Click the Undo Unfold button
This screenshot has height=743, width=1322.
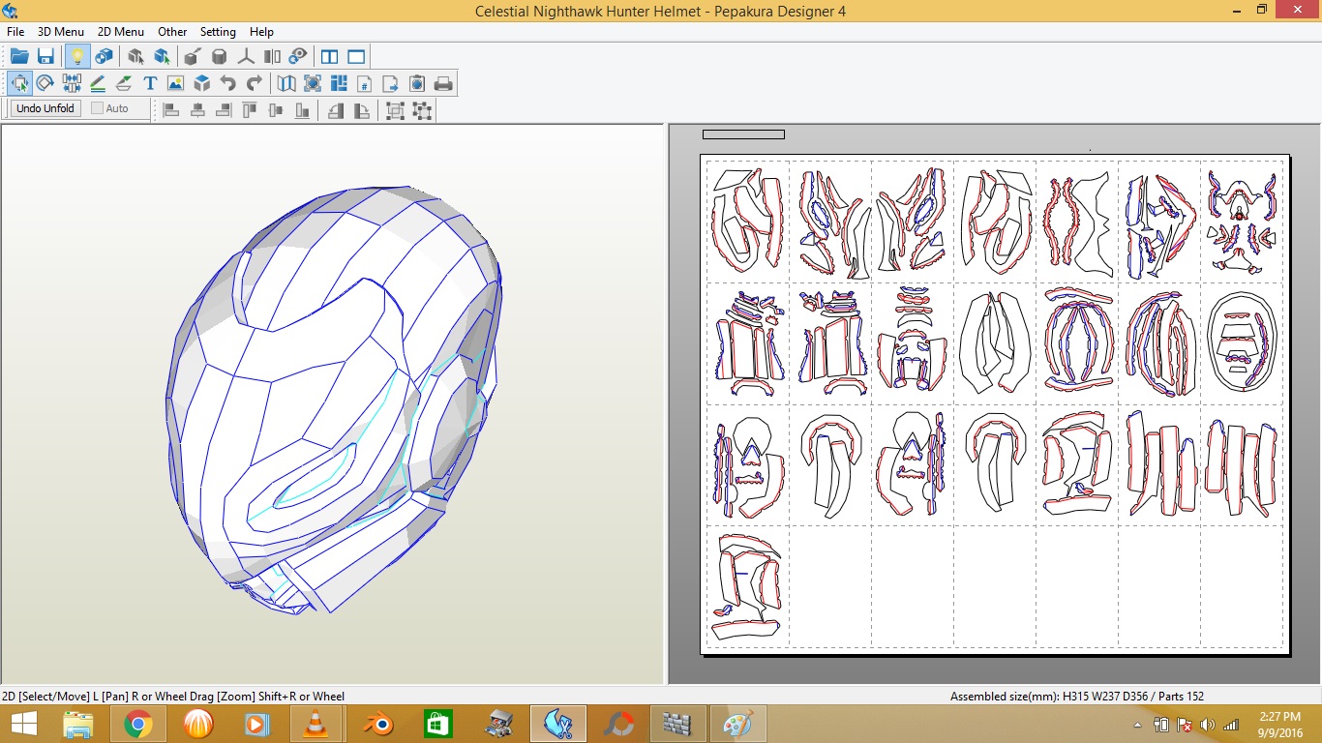click(45, 108)
